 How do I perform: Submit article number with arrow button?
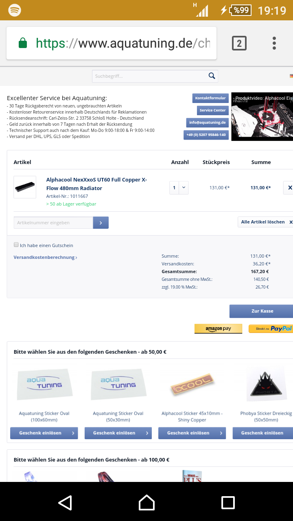[x=101, y=223]
